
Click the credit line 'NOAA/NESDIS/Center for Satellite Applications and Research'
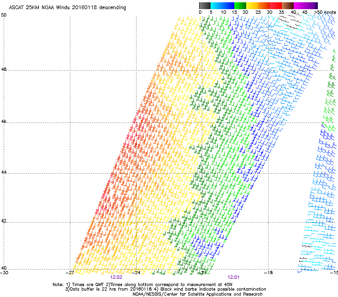pyautogui.click(x=197, y=294)
